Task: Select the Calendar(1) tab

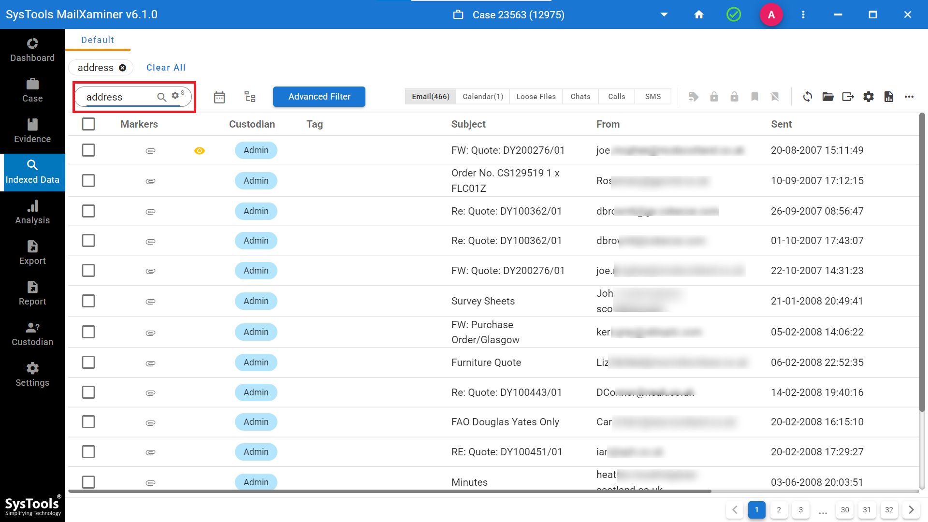Action: coord(483,97)
